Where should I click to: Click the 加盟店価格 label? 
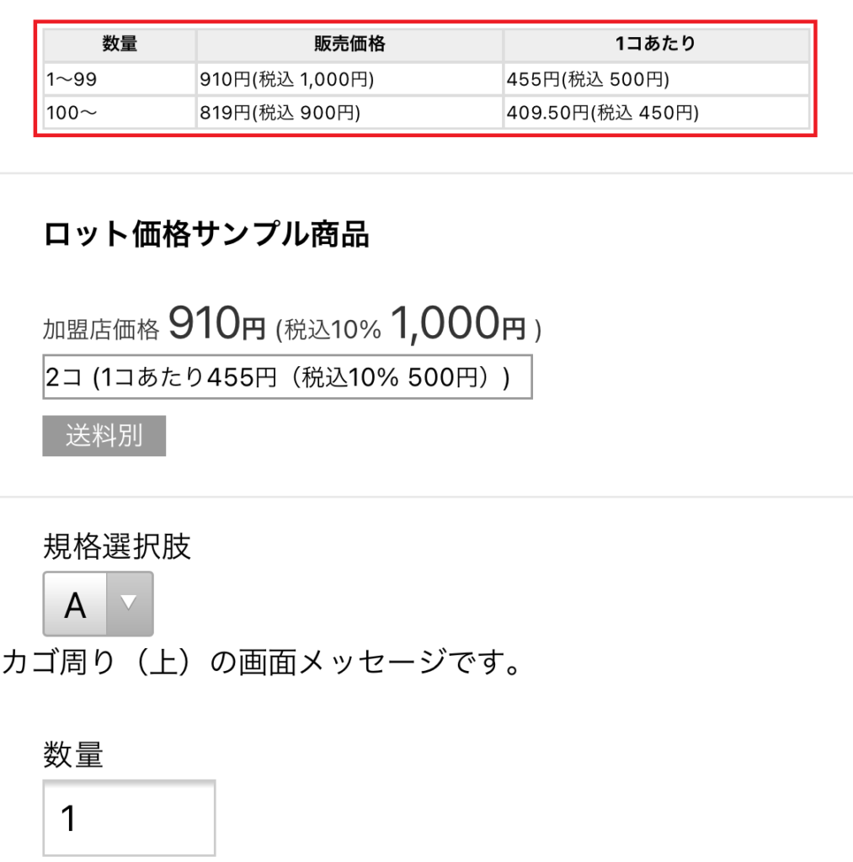(x=101, y=330)
